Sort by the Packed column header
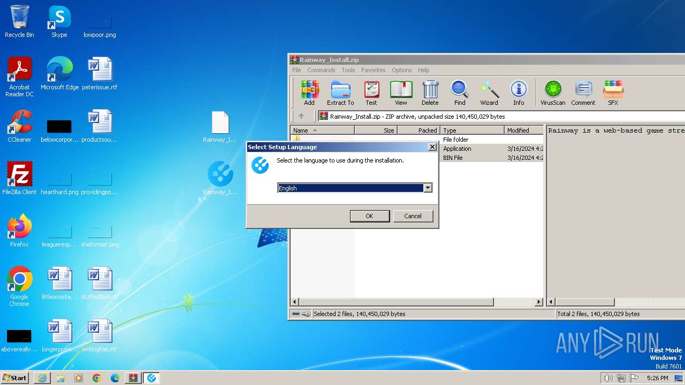Image resolution: width=685 pixels, height=385 pixels. click(418, 130)
